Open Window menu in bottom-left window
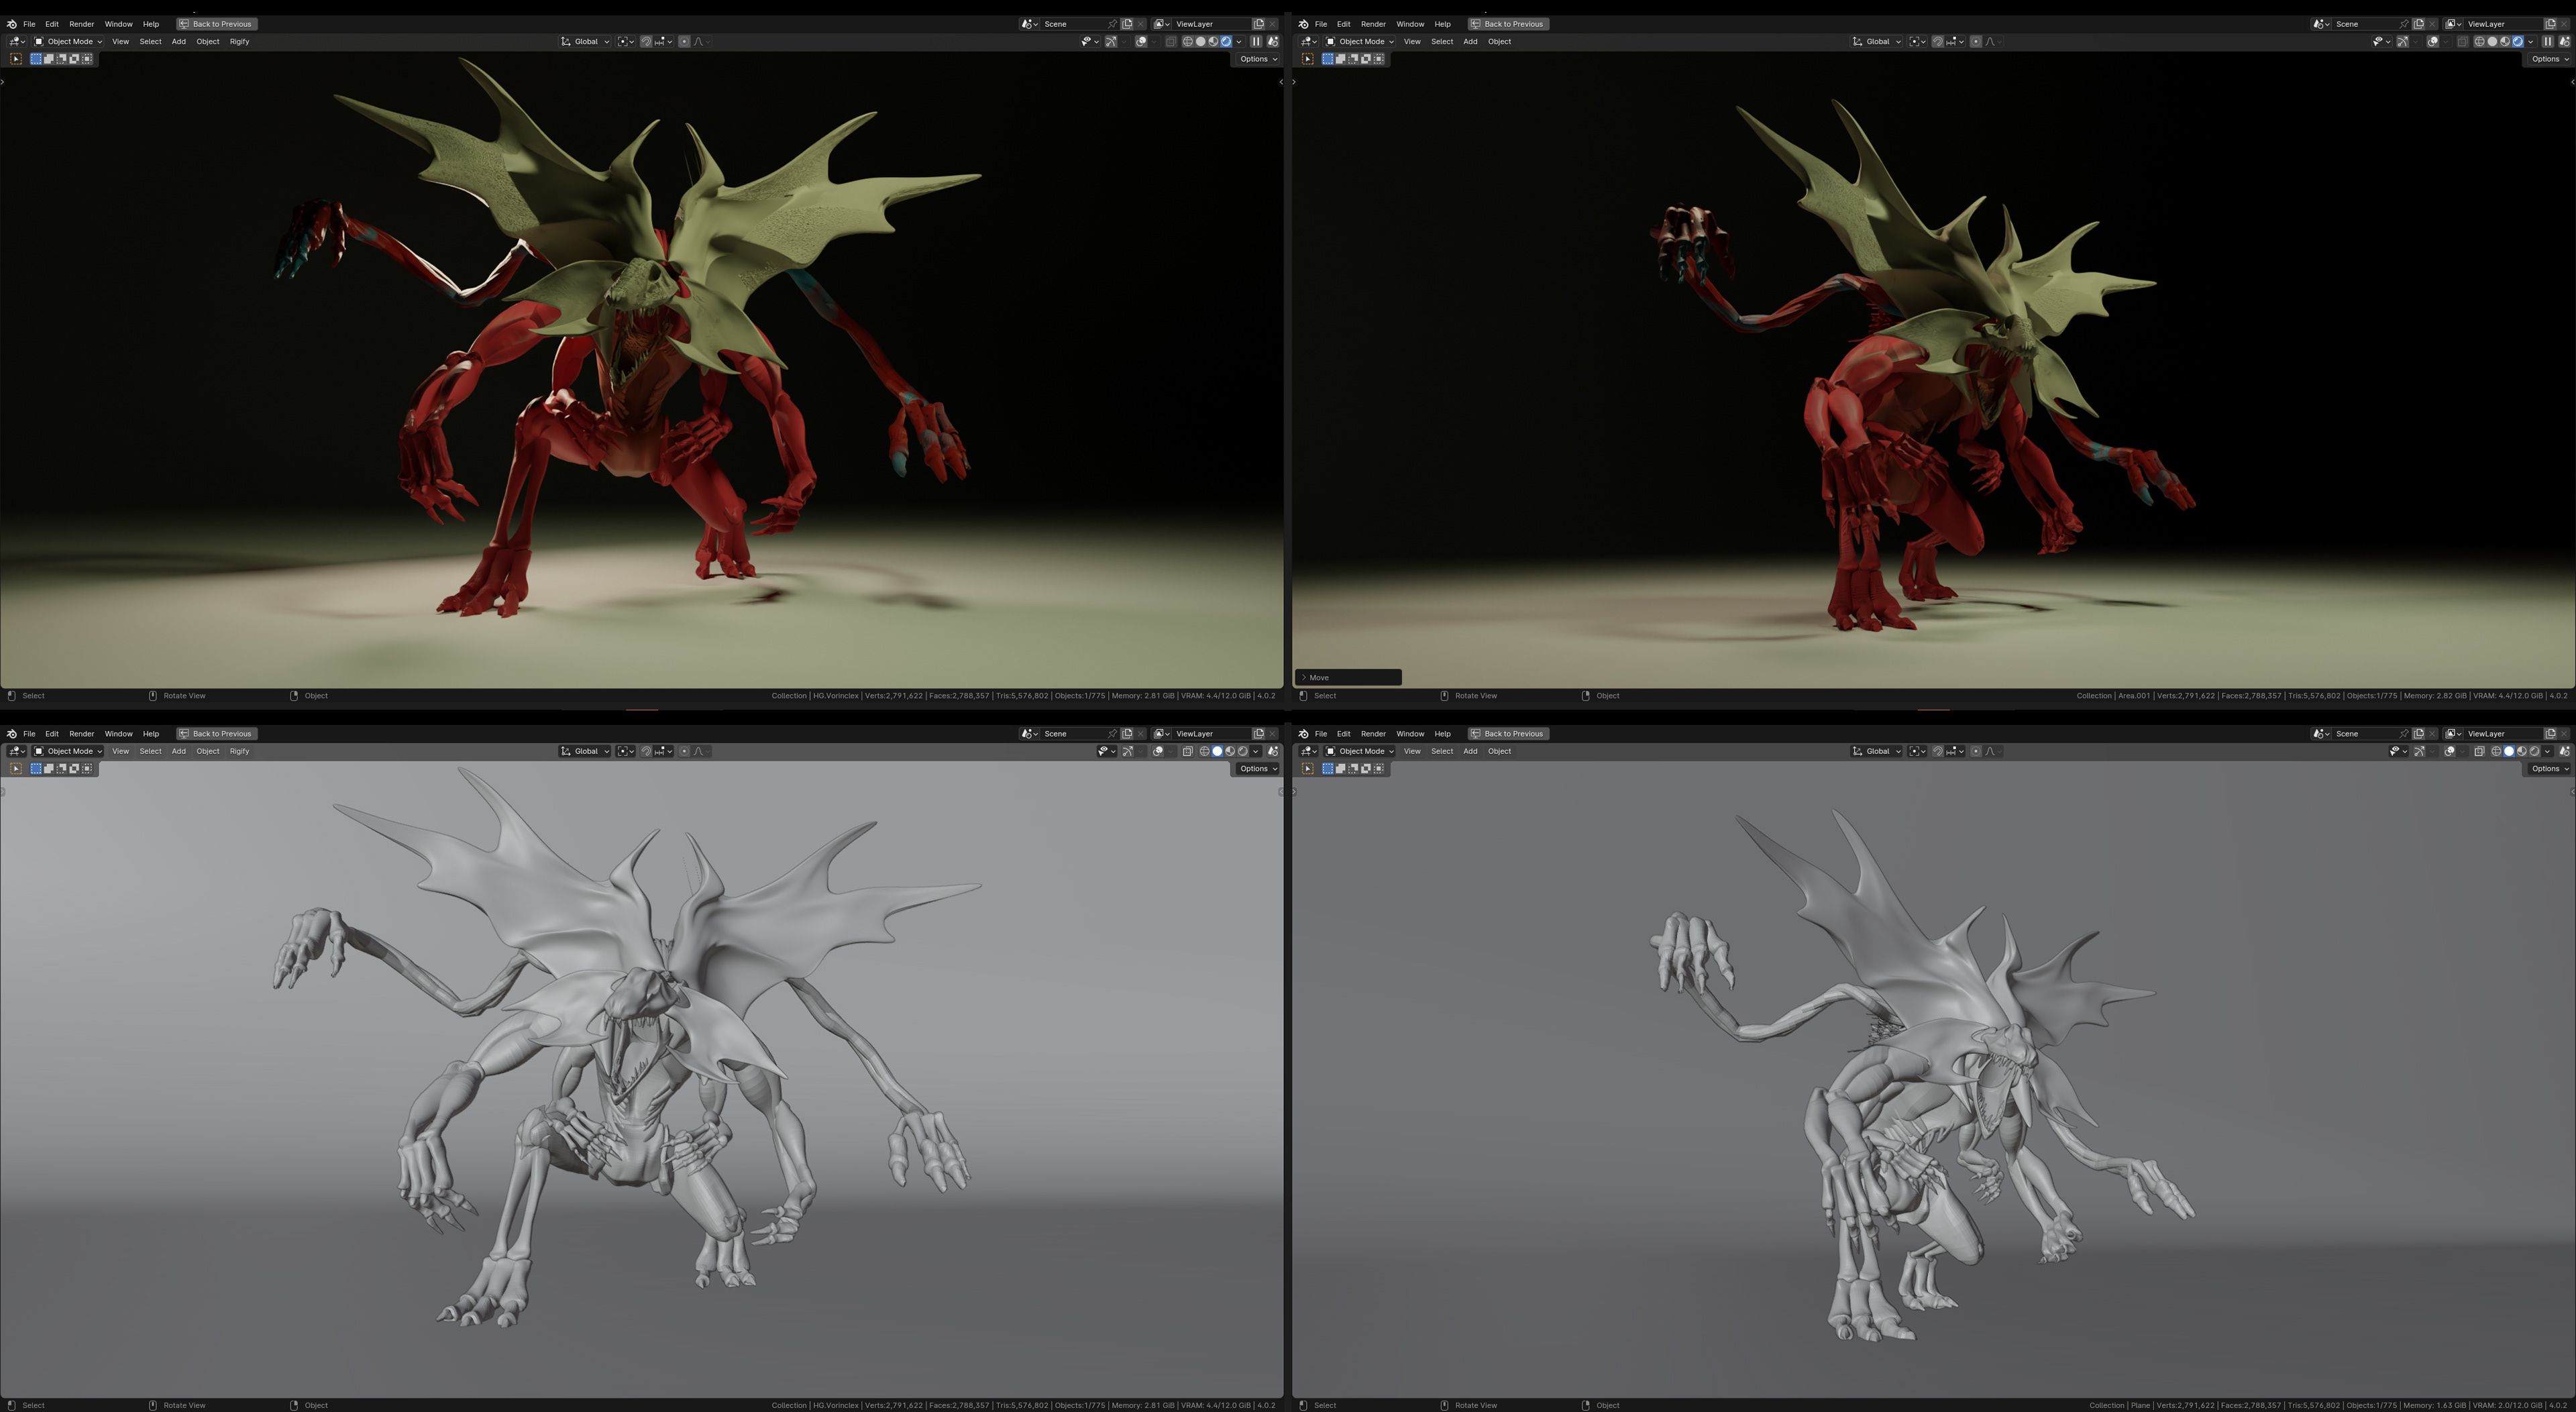The height and width of the screenshot is (1412, 2576). 118,733
